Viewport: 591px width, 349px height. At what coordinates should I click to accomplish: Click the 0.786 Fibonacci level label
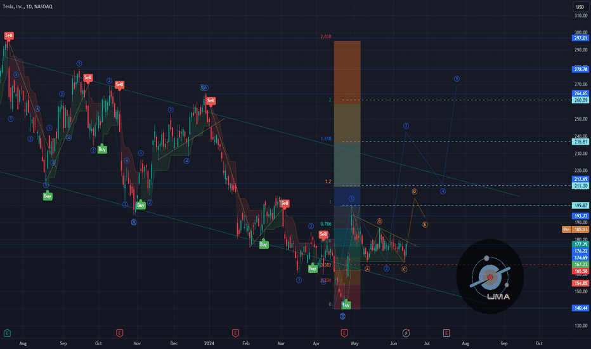pyautogui.click(x=326, y=224)
